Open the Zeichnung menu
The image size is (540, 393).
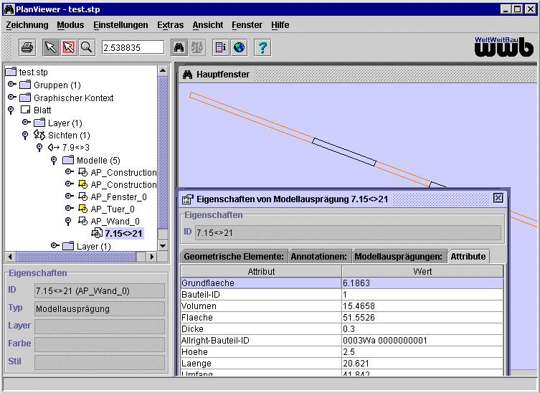pos(27,25)
